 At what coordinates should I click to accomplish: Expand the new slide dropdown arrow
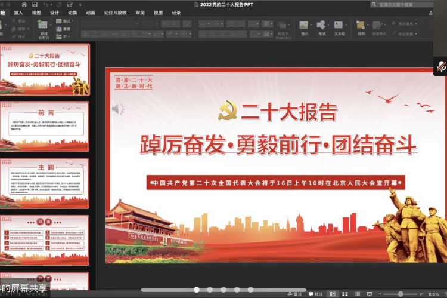[x=51, y=25]
